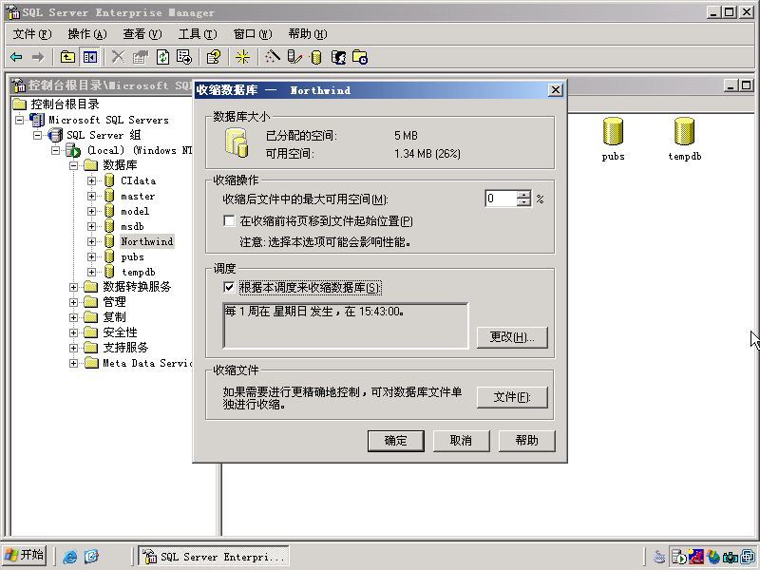The image size is (760, 570).
Task: Open the 窗口(W) menu
Action: point(253,34)
